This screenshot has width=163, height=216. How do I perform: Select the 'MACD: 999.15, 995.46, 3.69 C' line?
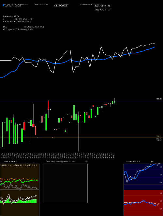pyautogui.click(x=17, y=22)
